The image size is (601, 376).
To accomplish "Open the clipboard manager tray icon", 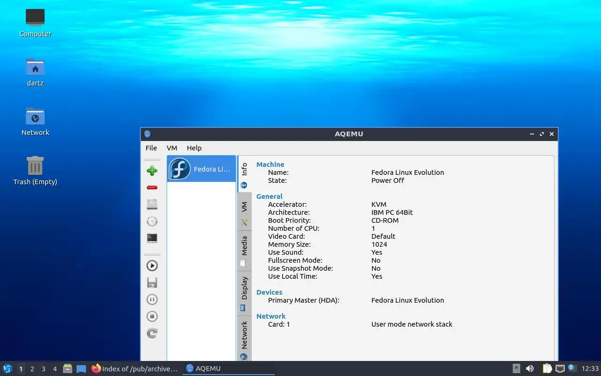I will coord(547,368).
